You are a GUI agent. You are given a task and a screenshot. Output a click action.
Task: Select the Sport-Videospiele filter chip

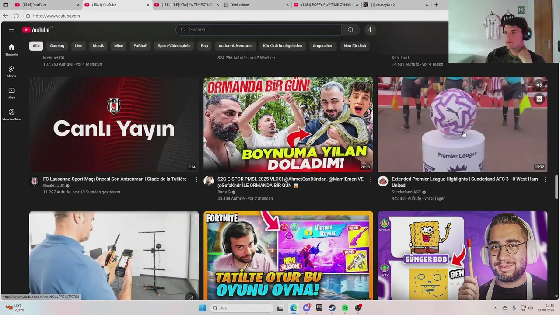174,46
